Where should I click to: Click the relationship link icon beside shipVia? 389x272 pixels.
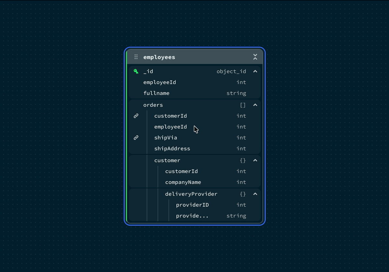(x=136, y=137)
